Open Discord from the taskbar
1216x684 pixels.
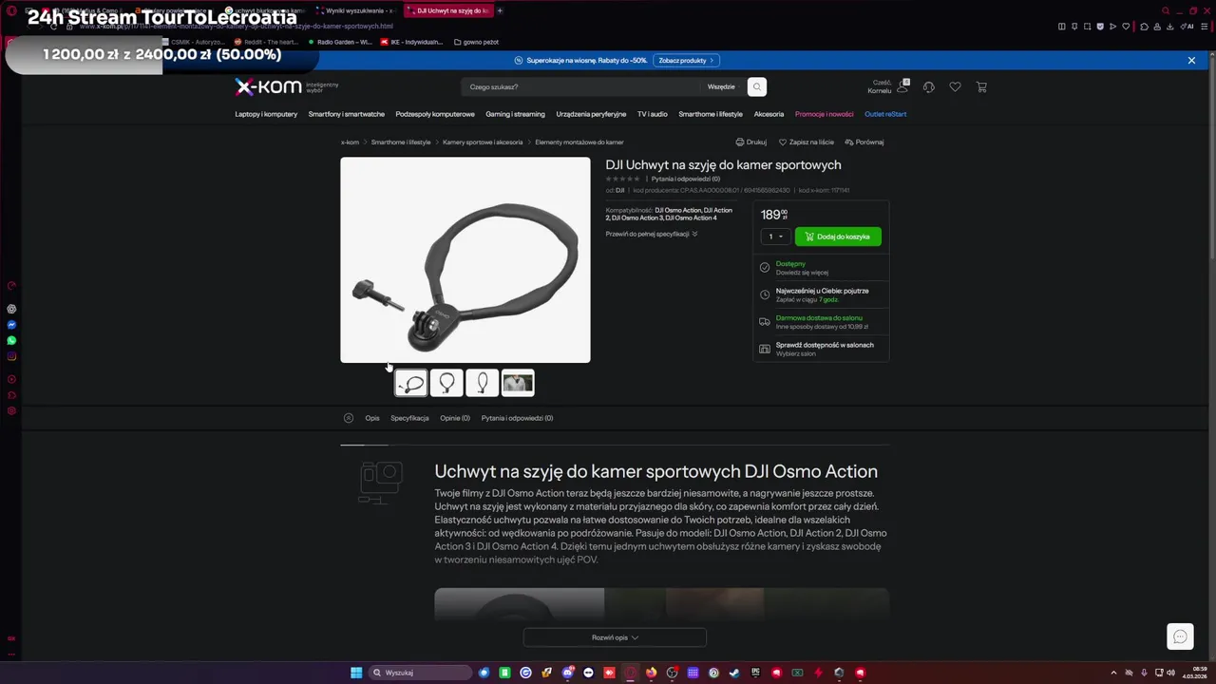567,673
